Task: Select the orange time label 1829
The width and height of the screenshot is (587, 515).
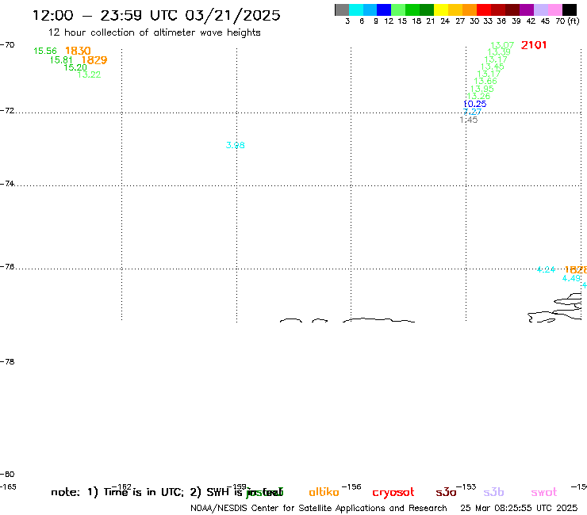Action: [94, 60]
